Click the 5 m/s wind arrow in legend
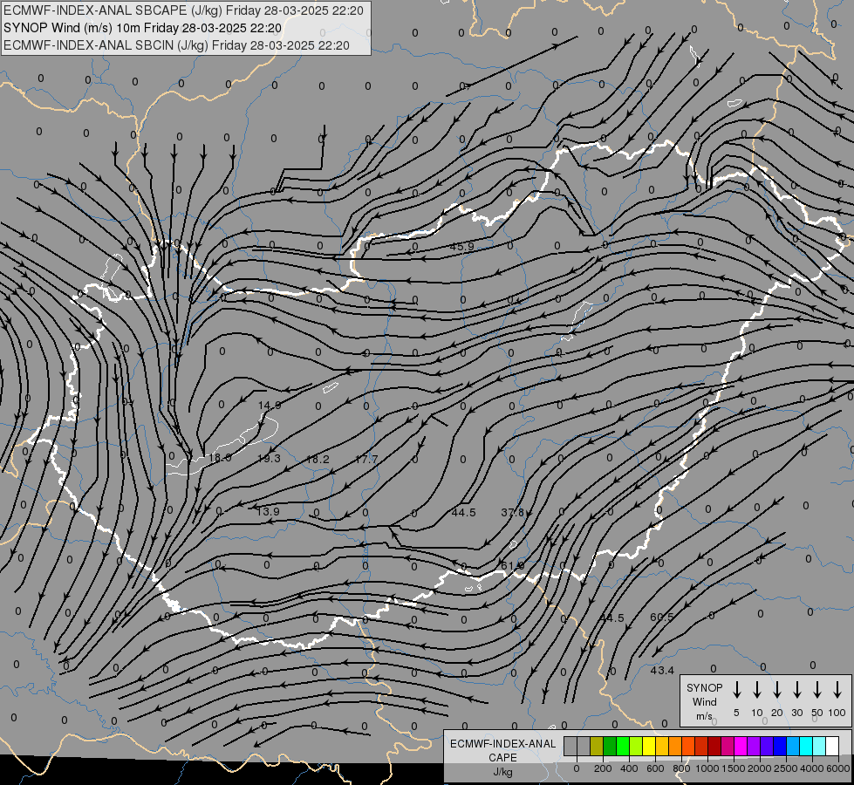The image size is (854, 785). tap(736, 690)
